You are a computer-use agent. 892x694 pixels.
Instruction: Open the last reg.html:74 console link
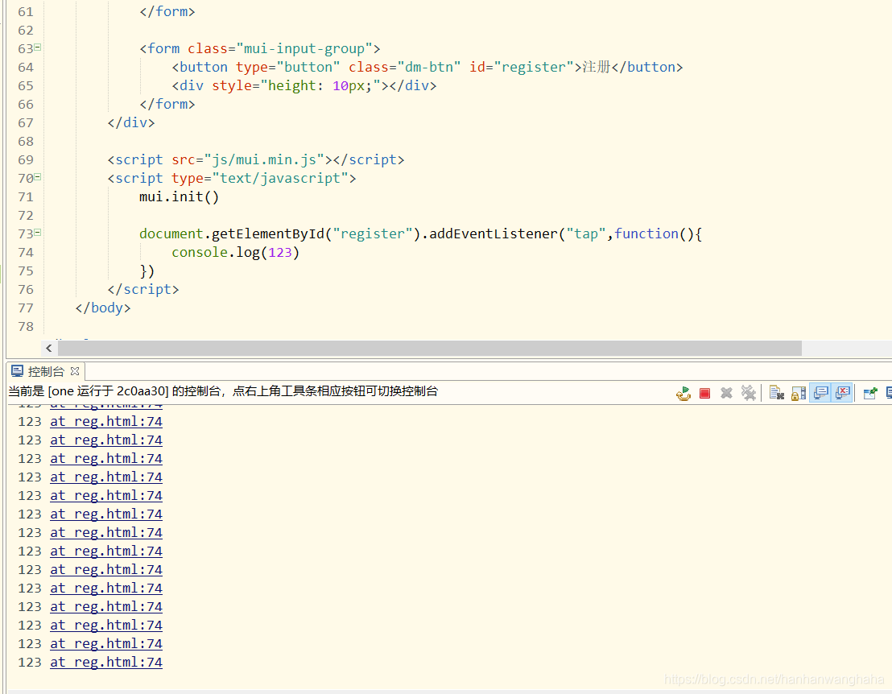[x=105, y=662]
